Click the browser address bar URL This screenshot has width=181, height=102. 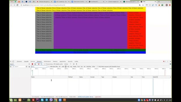(x=44, y=5)
